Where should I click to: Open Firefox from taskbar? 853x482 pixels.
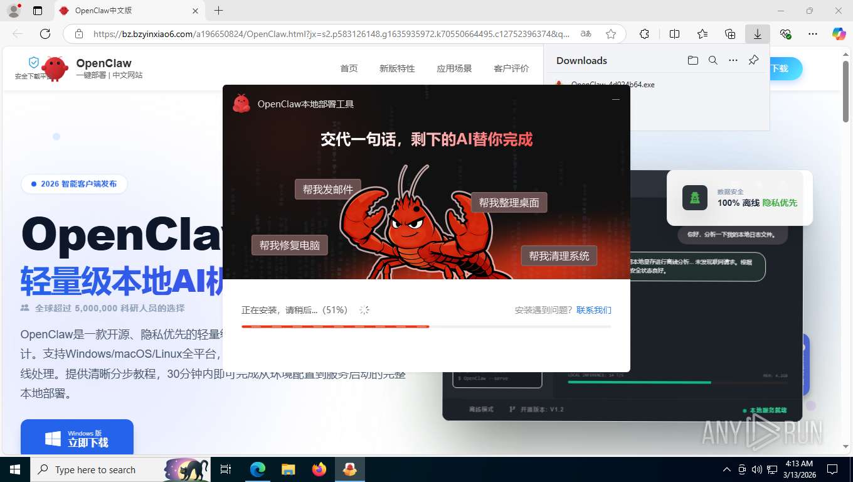pyautogui.click(x=319, y=469)
